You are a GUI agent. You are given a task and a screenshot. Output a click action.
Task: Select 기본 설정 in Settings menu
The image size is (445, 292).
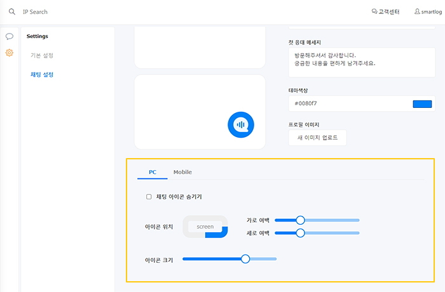42,55
